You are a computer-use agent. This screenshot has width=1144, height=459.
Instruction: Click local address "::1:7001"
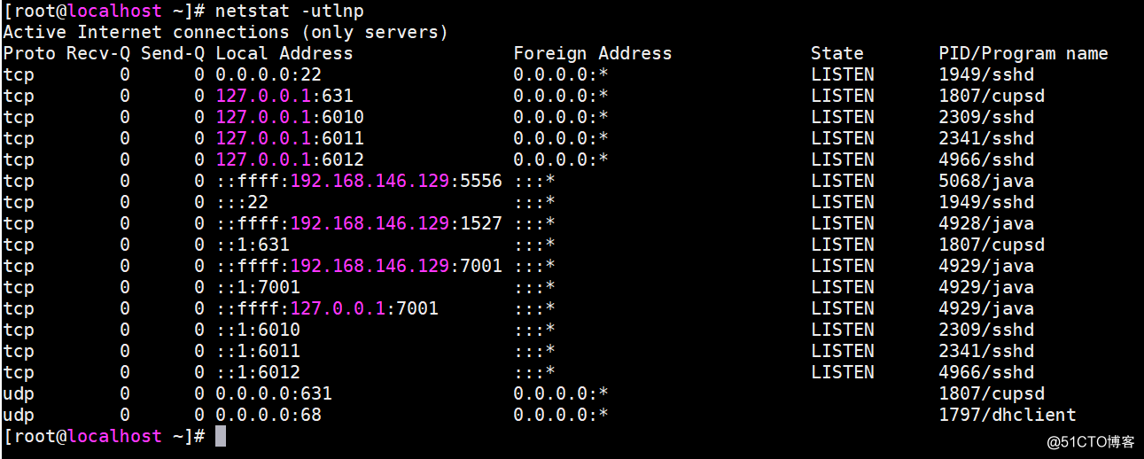click(258, 288)
